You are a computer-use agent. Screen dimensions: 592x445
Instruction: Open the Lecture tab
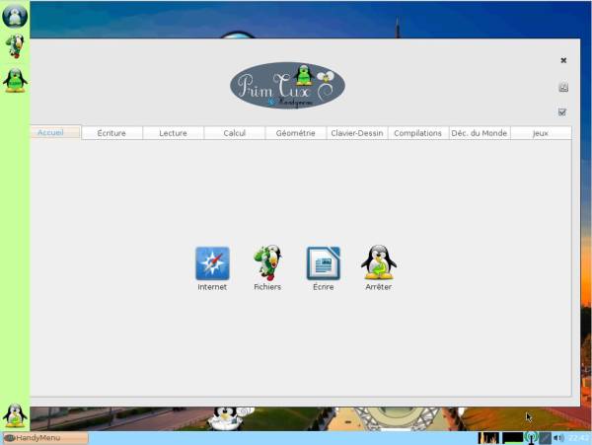(174, 133)
